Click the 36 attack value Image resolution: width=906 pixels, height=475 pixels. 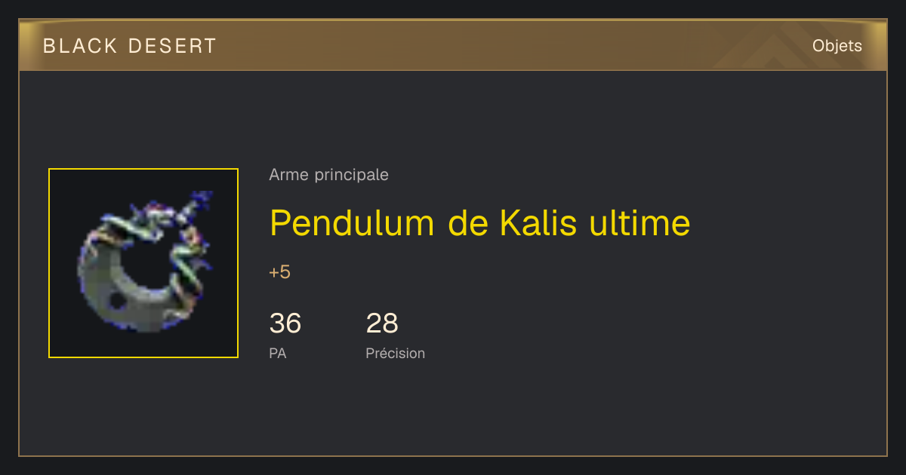tap(285, 323)
